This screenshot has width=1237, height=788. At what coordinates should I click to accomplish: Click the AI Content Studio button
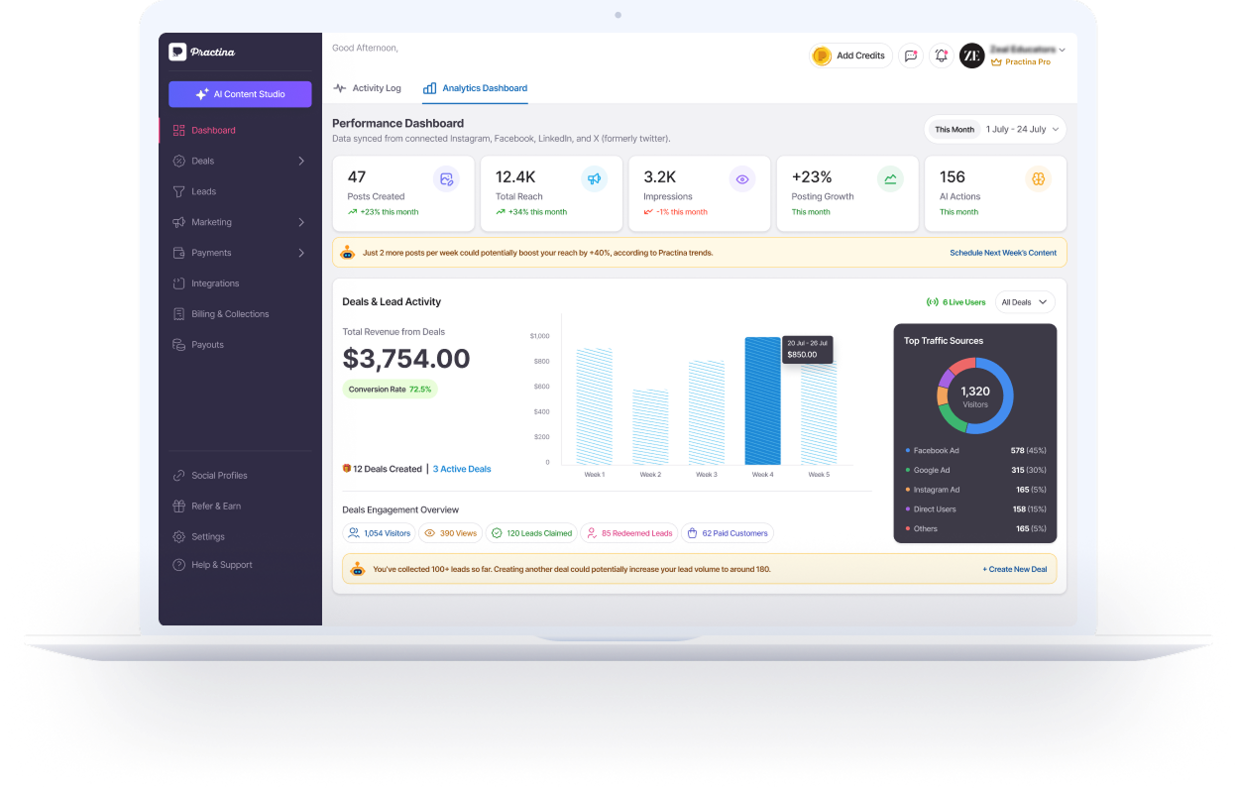point(240,94)
